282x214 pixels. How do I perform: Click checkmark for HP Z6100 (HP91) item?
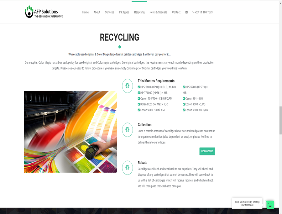tap(139, 87)
